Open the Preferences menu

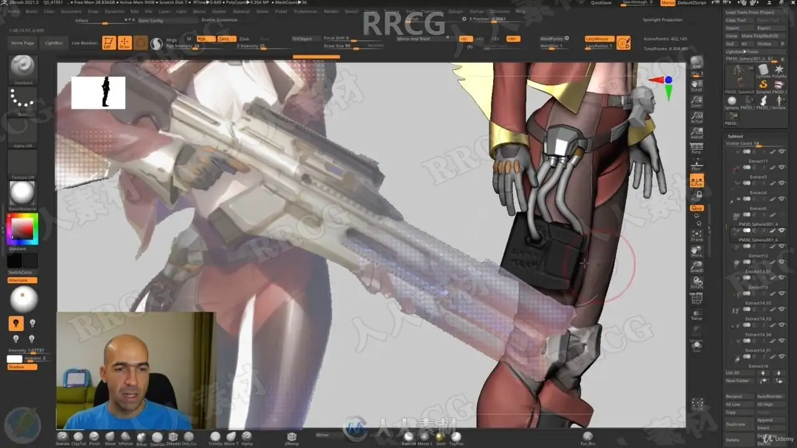[x=305, y=11]
